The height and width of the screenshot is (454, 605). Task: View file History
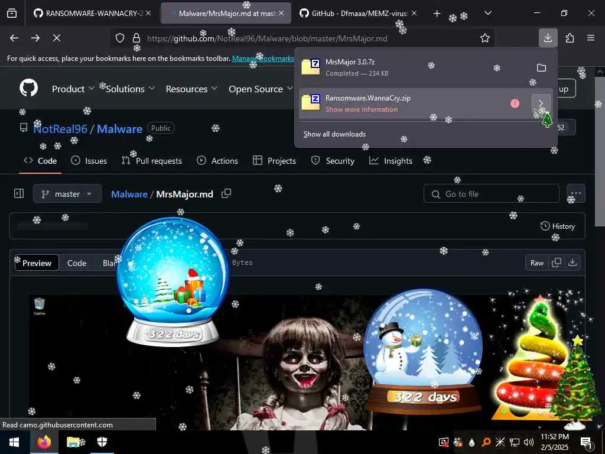[558, 226]
